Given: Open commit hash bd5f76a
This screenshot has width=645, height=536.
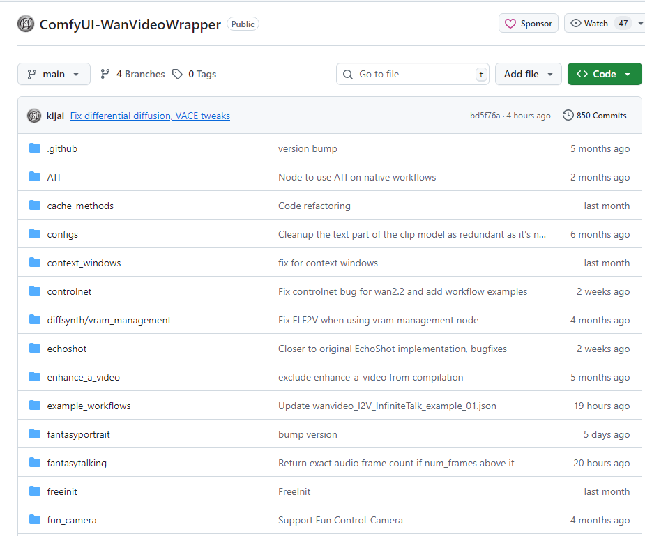Looking at the screenshot, I should (x=485, y=116).
